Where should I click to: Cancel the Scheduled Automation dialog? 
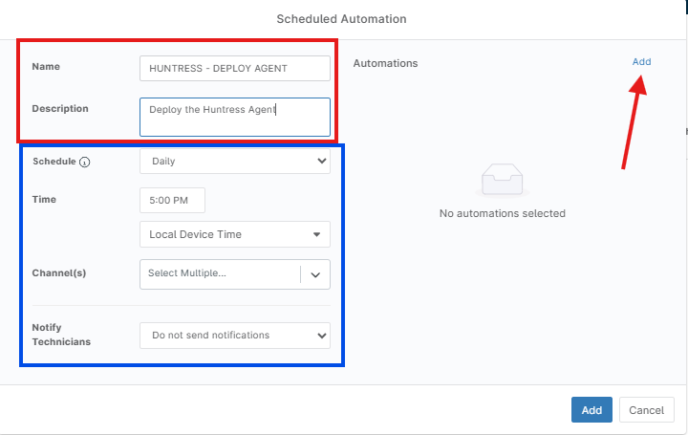point(647,410)
